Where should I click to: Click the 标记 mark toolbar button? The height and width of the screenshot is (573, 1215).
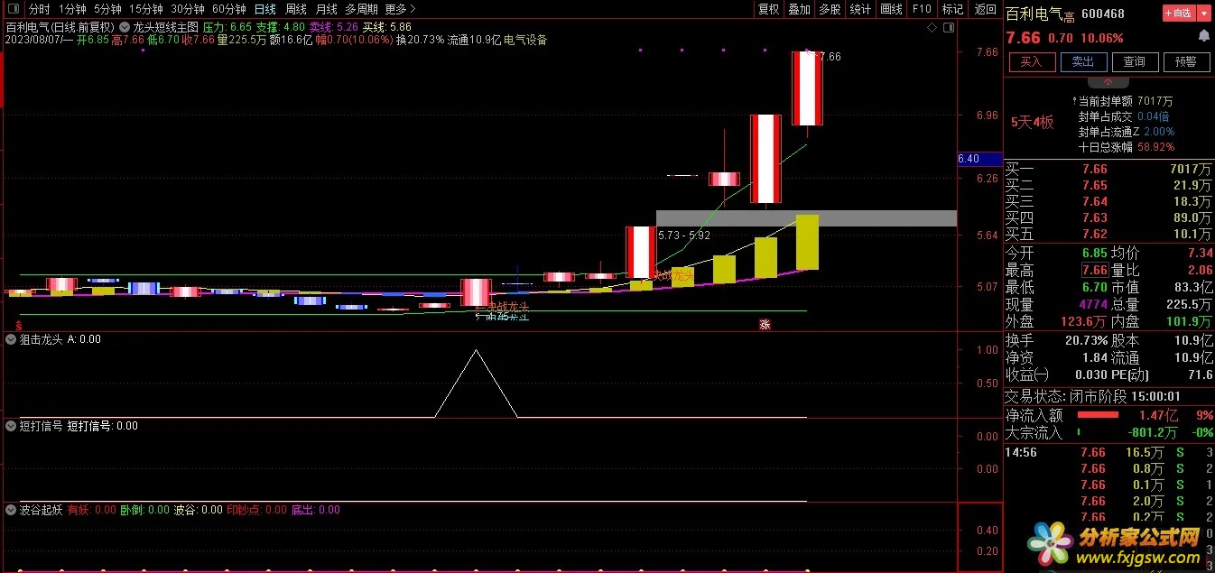[x=952, y=9]
